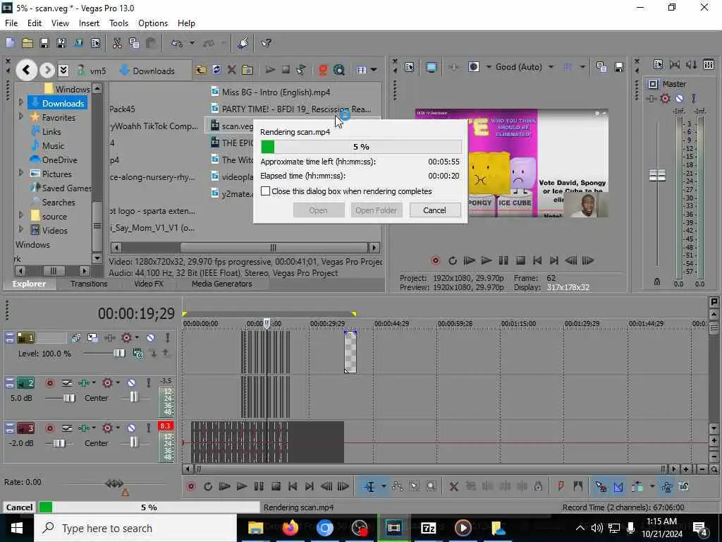Click the Explorer start preview play icon
Viewport: 722px width, 542px height.
(x=270, y=70)
